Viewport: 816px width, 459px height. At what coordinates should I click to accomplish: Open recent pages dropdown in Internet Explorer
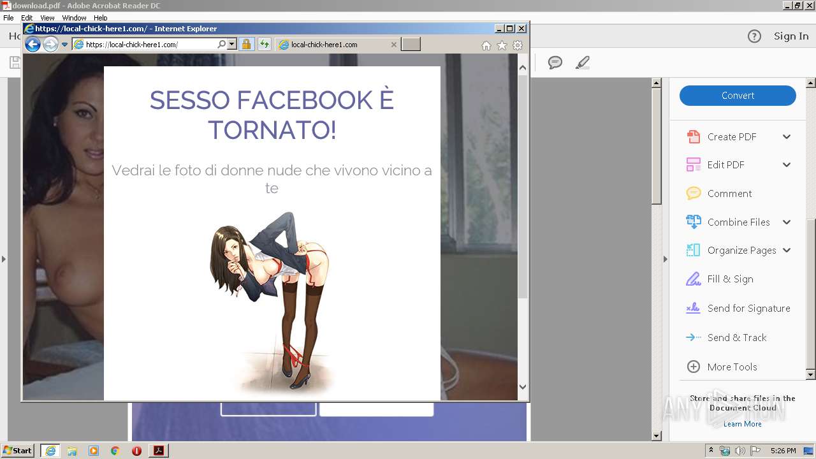click(64, 45)
